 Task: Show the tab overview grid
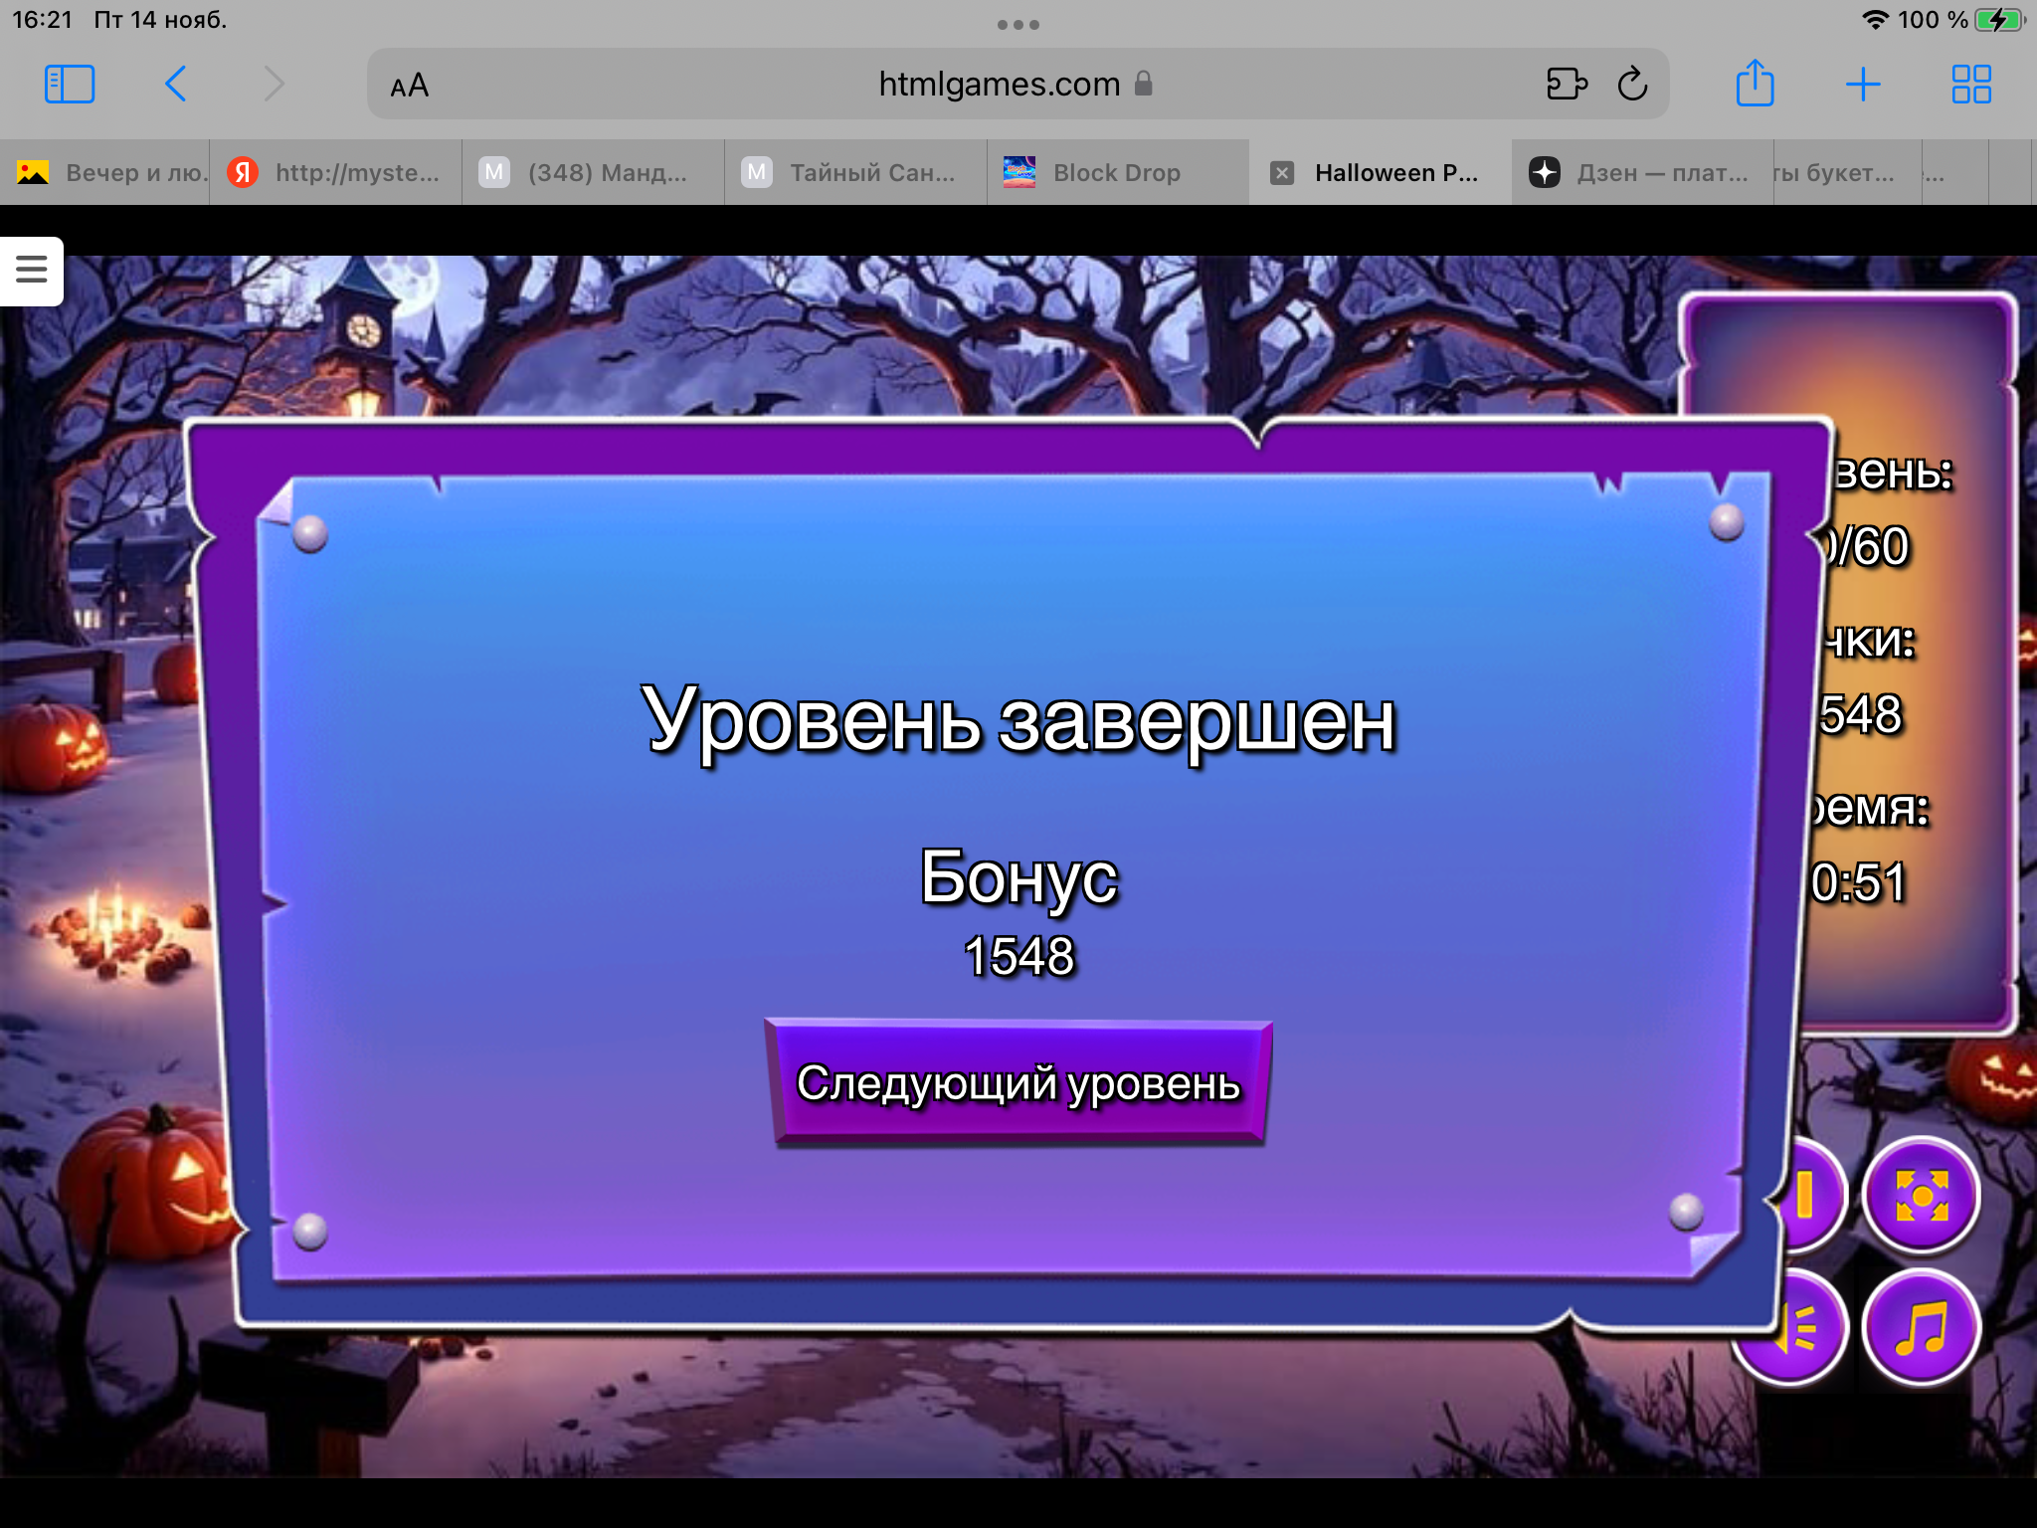[1970, 85]
